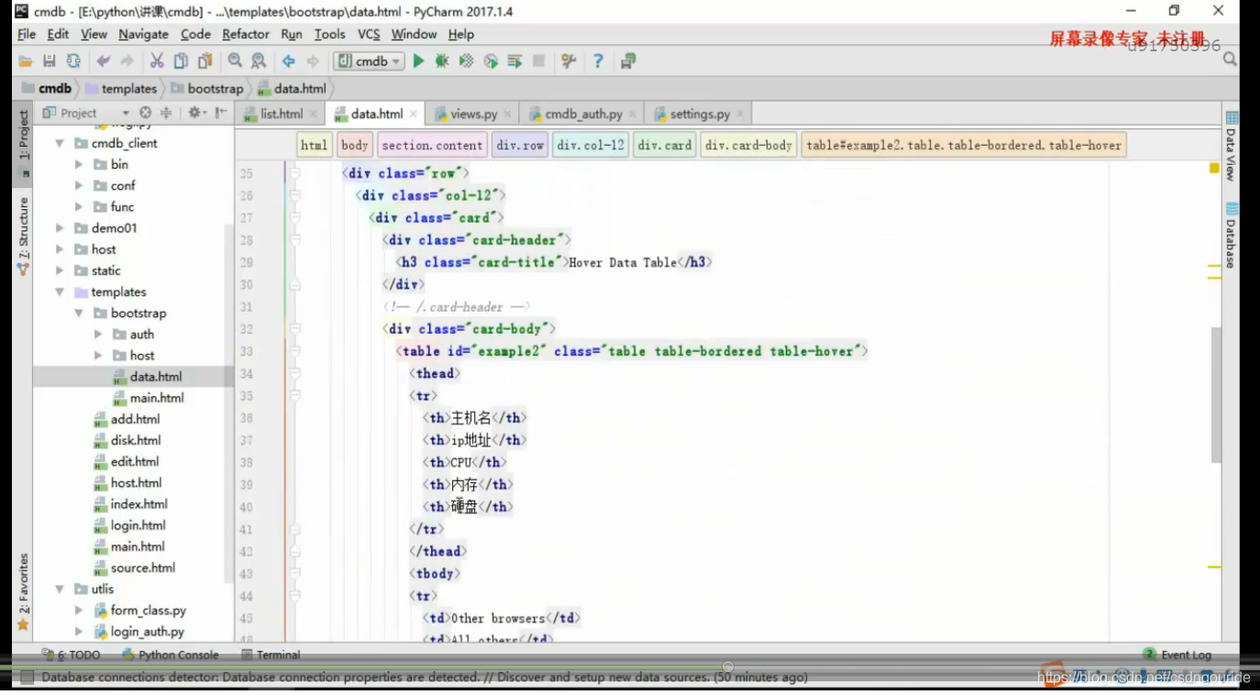Toggle the Data View side panel
The height and width of the screenshot is (695, 1260).
(x=1231, y=146)
